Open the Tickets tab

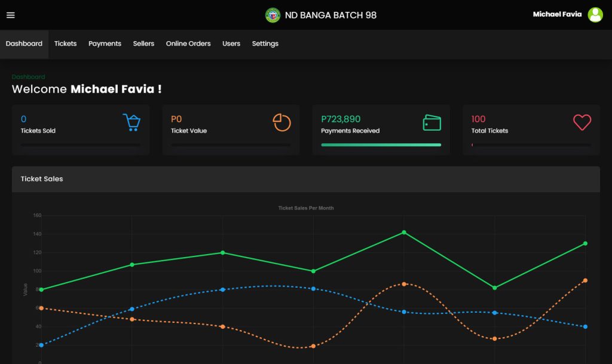[x=65, y=44]
